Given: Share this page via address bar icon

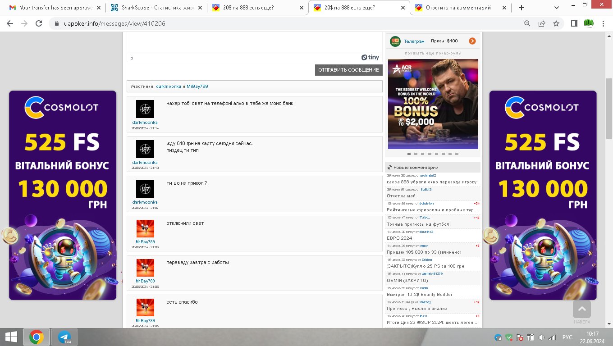Looking at the screenshot, I should tap(542, 23).
